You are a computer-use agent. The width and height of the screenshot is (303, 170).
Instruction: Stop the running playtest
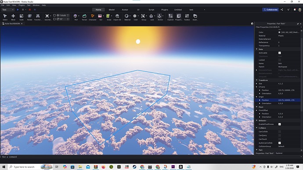[30, 10]
